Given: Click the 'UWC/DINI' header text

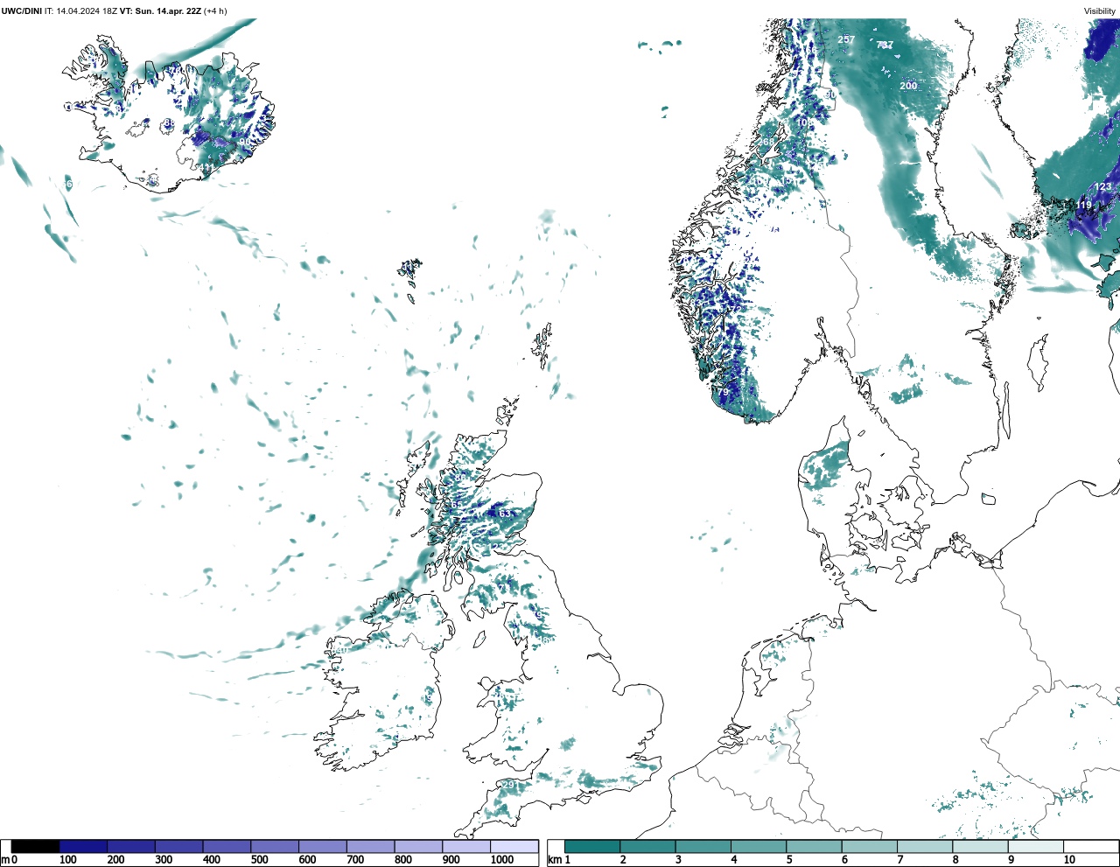Looking at the screenshot, I should [22, 11].
